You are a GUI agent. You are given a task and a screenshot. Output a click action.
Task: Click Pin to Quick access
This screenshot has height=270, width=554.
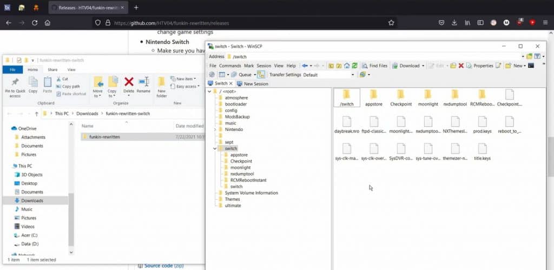tap(15, 87)
